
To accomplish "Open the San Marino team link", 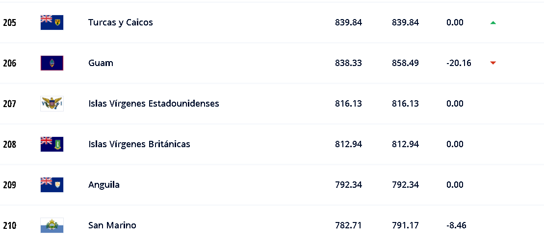I will tap(112, 225).
